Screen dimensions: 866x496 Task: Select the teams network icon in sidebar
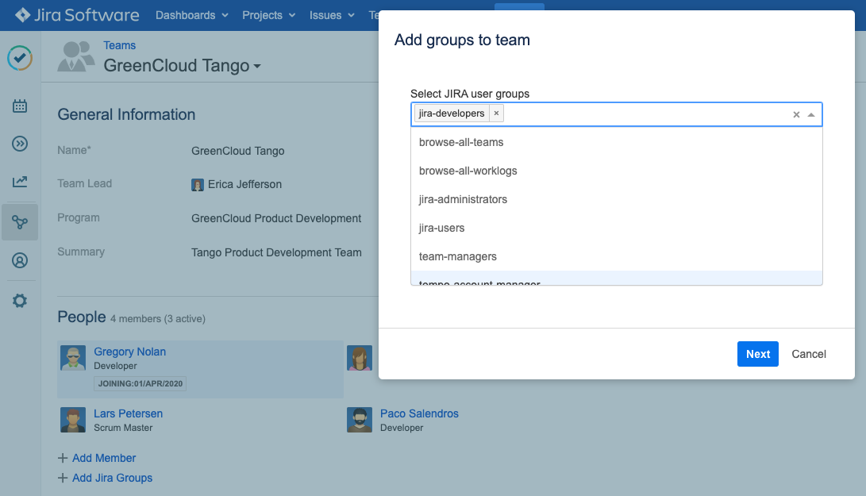(20, 222)
